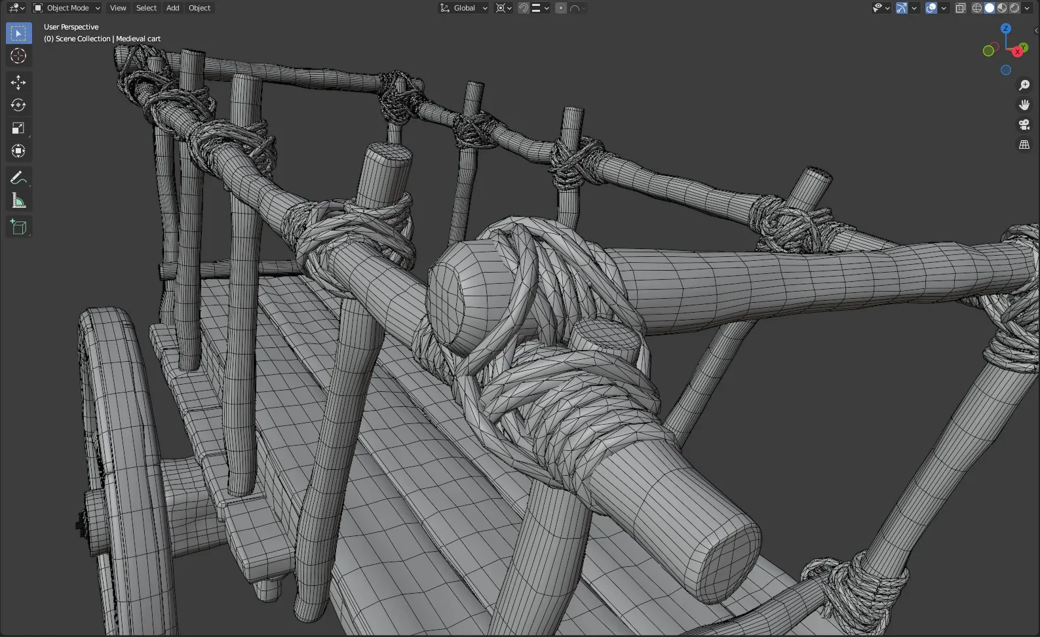Switch perspective/orthographic with grid button

click(x=1024, y=144)
